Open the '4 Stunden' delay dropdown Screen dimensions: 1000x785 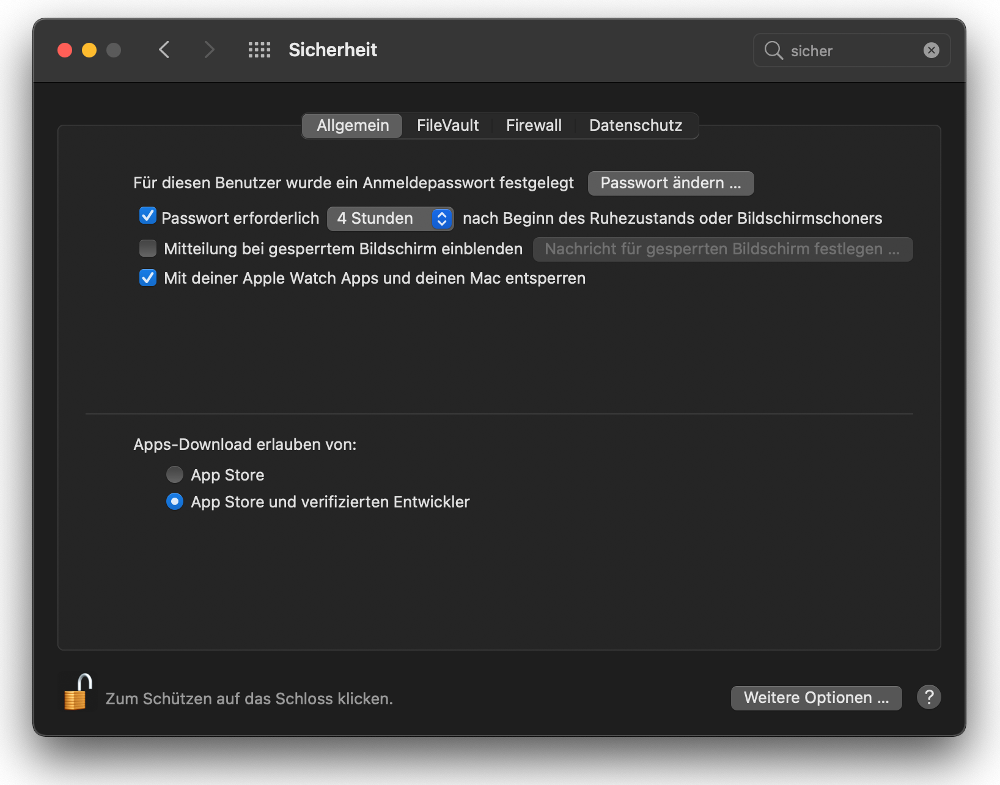pos(390,219)
